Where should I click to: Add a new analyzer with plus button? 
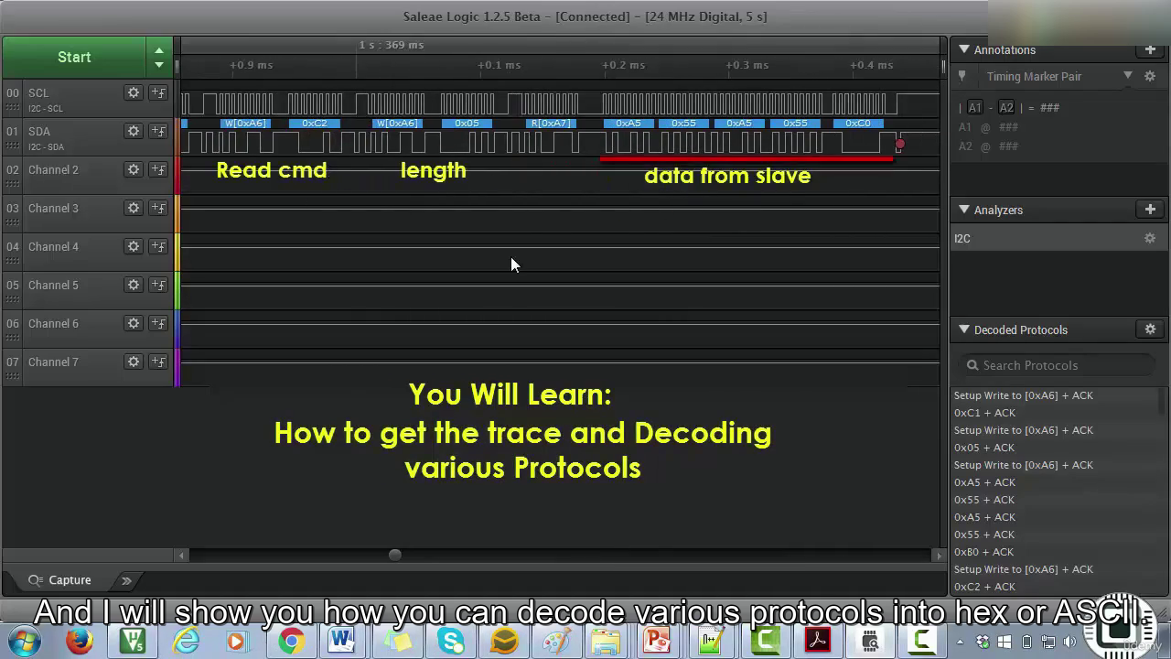pyautogui.click(x=1150, y=210)
